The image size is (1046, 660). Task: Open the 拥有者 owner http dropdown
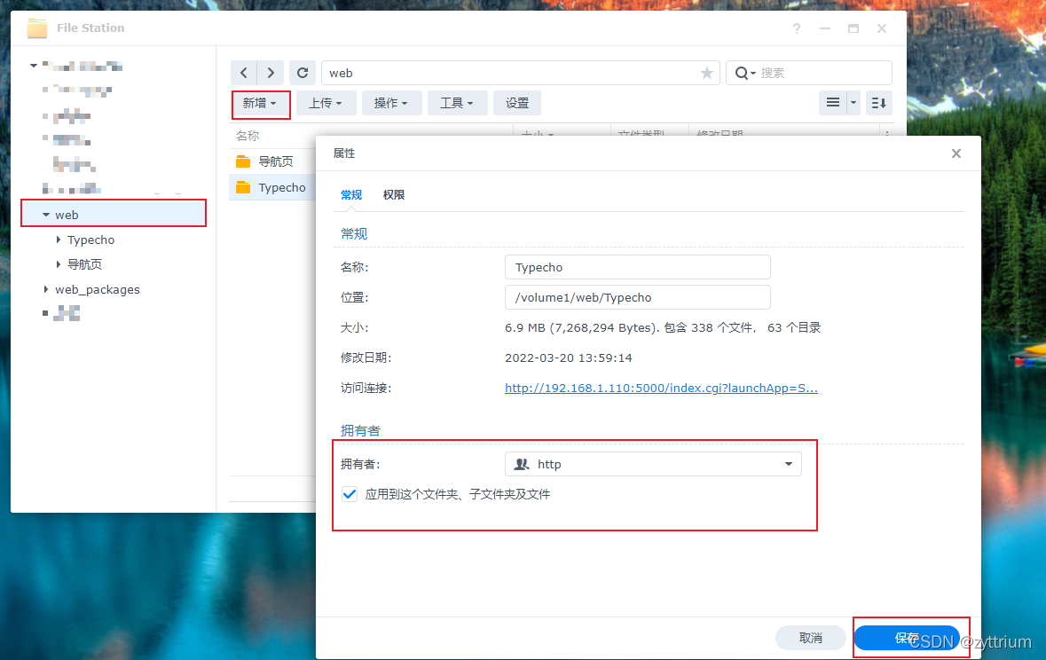[653, 464]
